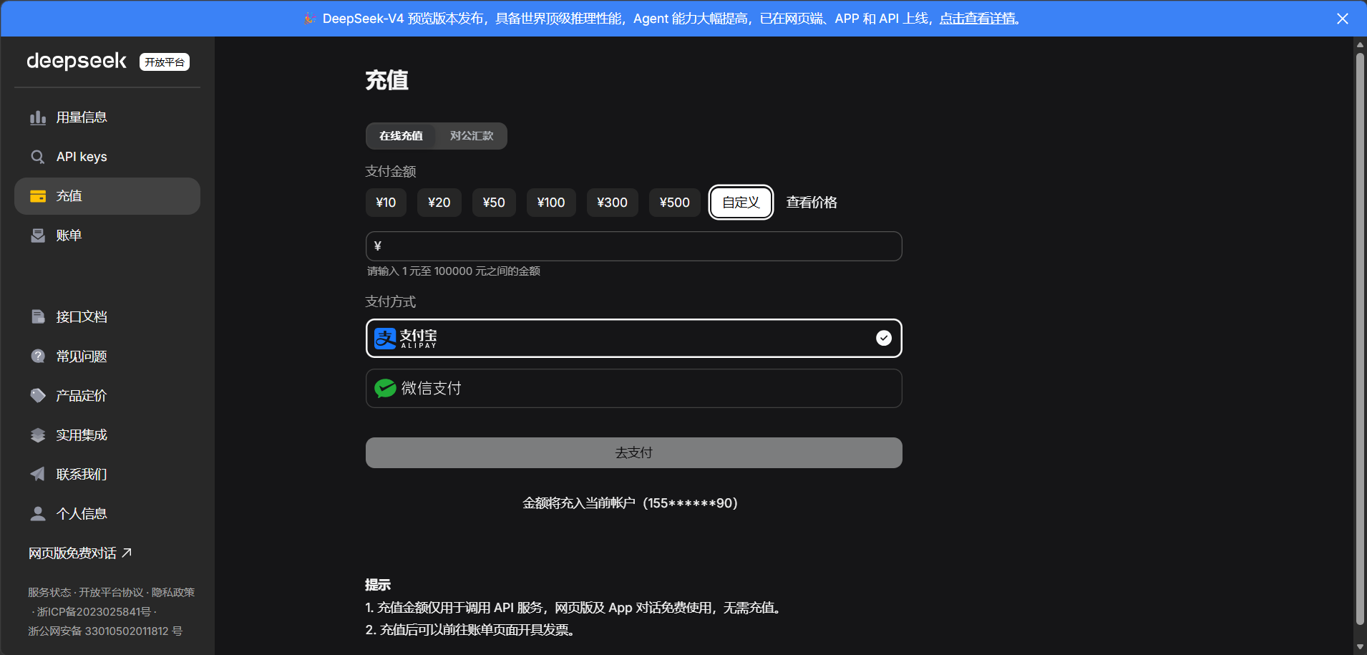Click the 金额将充入当前帐户 account text
The height and width of the screenshot is (655, 1367).
click(630, 503)
